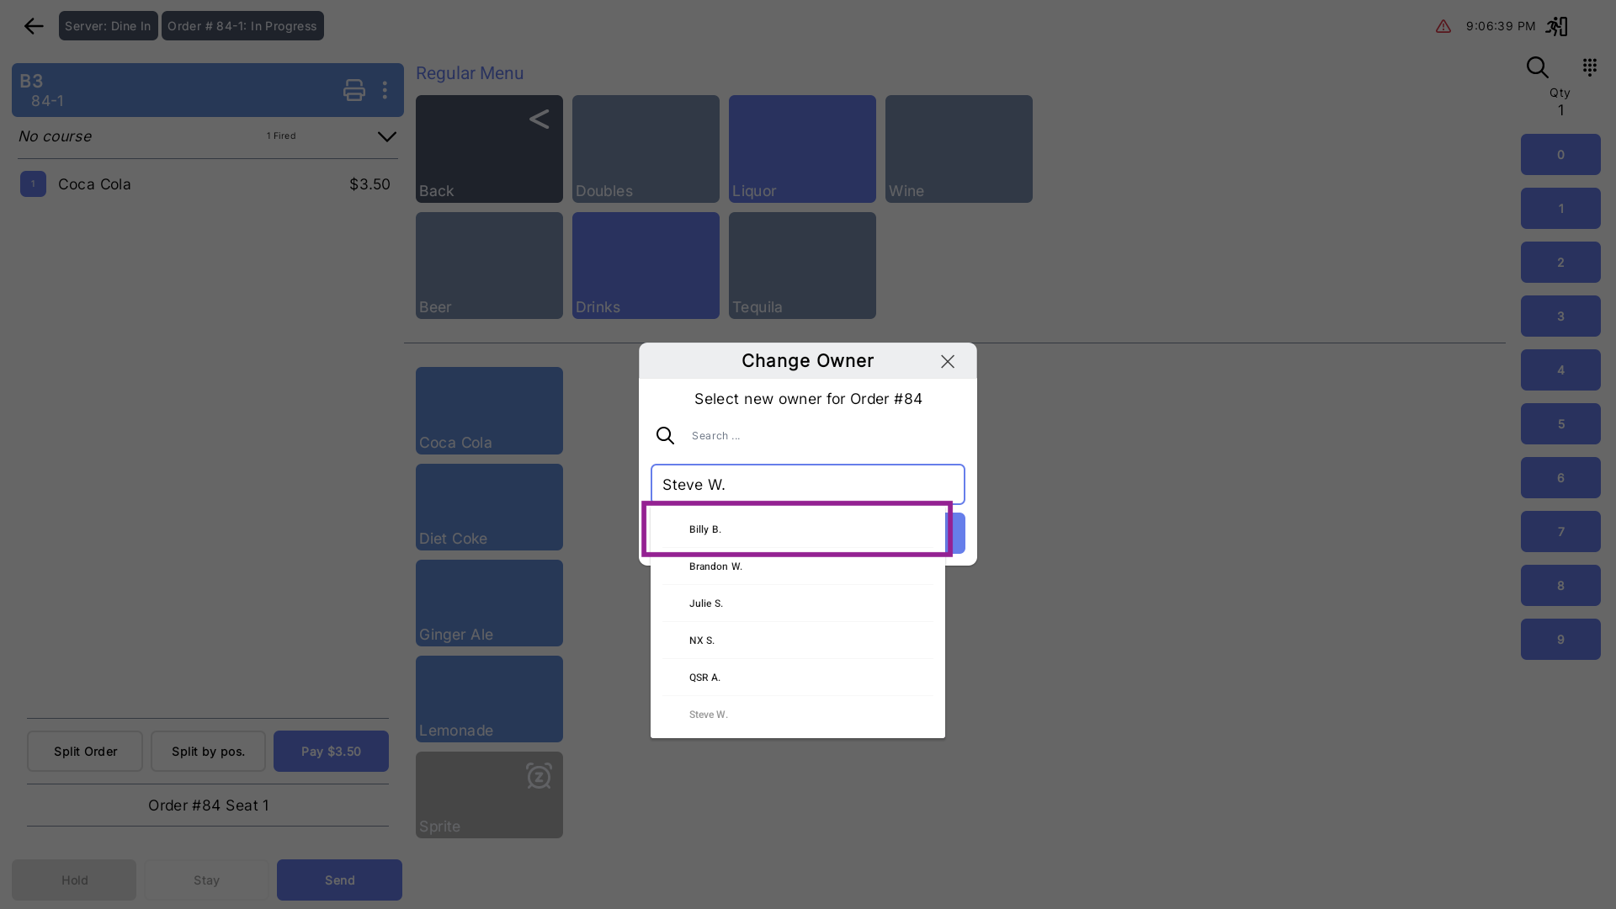Tap quantity number 5 button

pos(1560,424)
